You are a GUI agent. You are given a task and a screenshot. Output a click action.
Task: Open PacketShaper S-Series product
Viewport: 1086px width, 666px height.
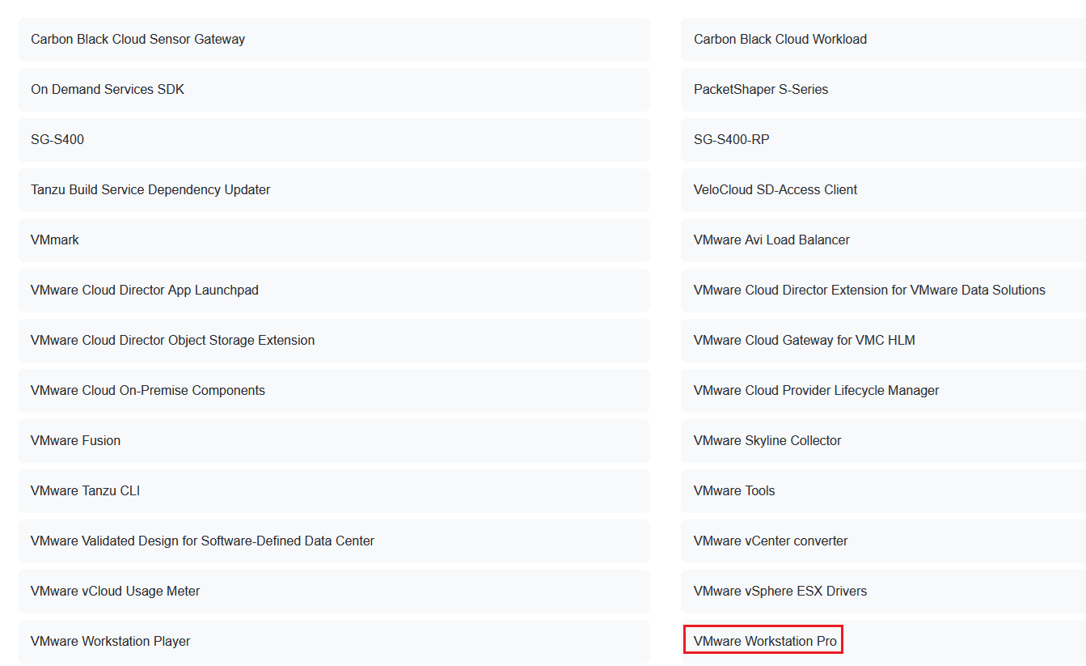pyautogui.click(x=883, y=90)
